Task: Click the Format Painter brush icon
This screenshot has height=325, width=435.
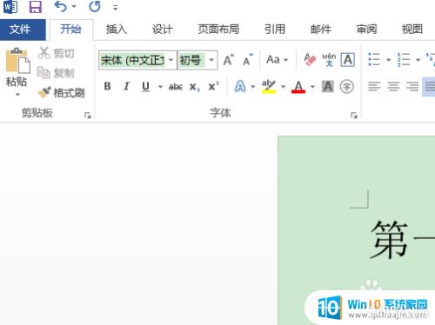Action: click(44, 92)
